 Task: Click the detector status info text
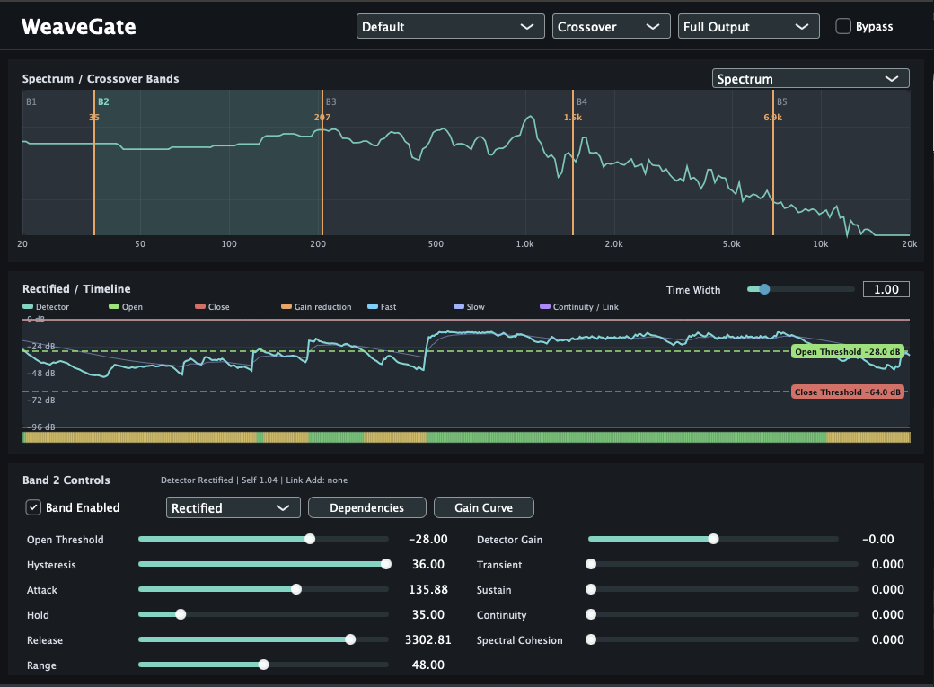pyautogui.click(x=254, y=480)
